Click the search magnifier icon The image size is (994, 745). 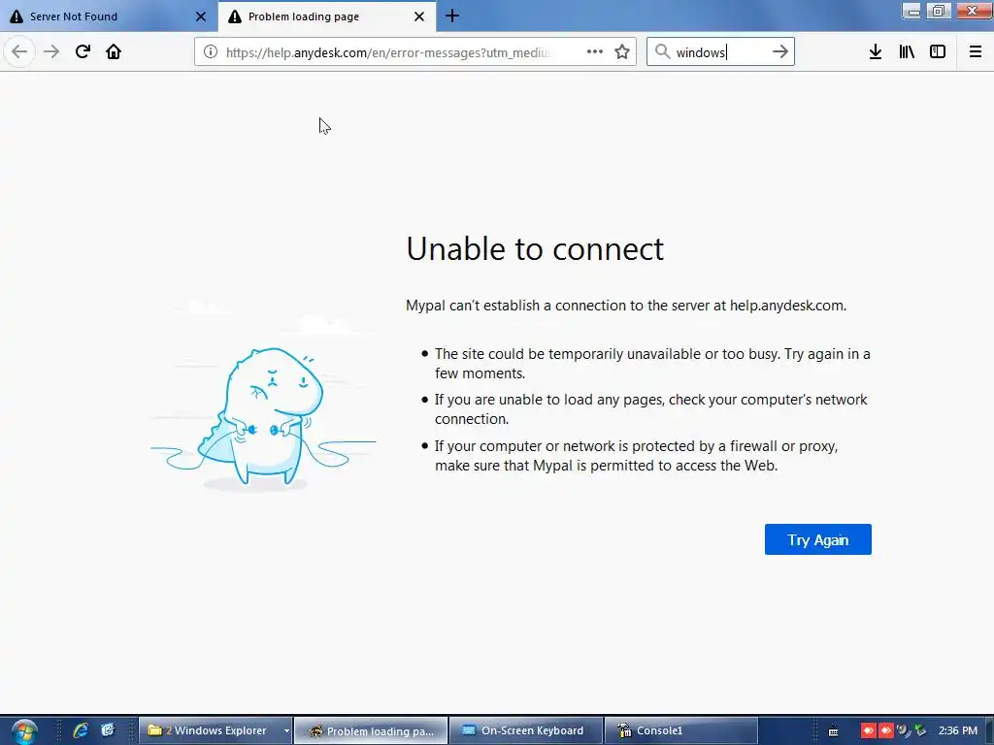coord(662,52)
